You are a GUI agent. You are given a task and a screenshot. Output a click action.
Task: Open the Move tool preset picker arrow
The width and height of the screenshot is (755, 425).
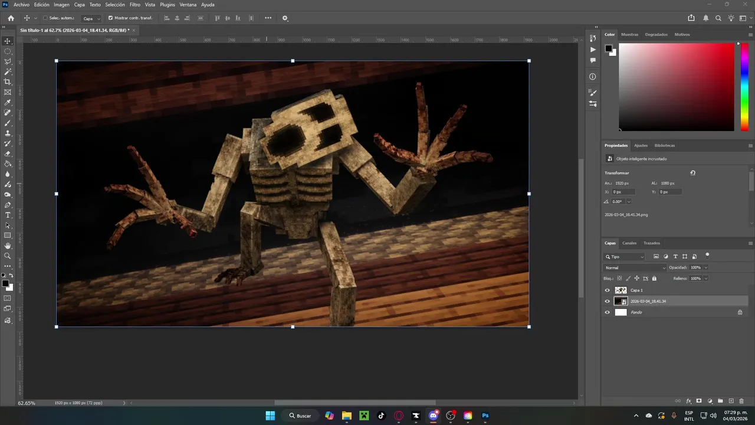coord(35,18)
